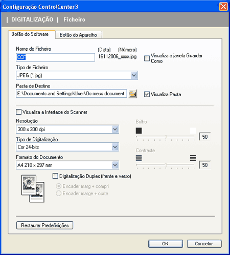230x255 pixels.
Task: Enable Visualiza a Interface do Scanner
Action: (x=18, y=112)
